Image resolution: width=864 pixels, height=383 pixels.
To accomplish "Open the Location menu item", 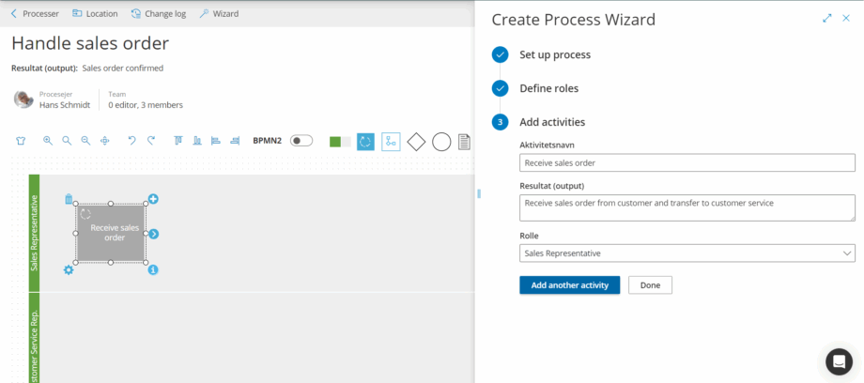I will [95, 14].
